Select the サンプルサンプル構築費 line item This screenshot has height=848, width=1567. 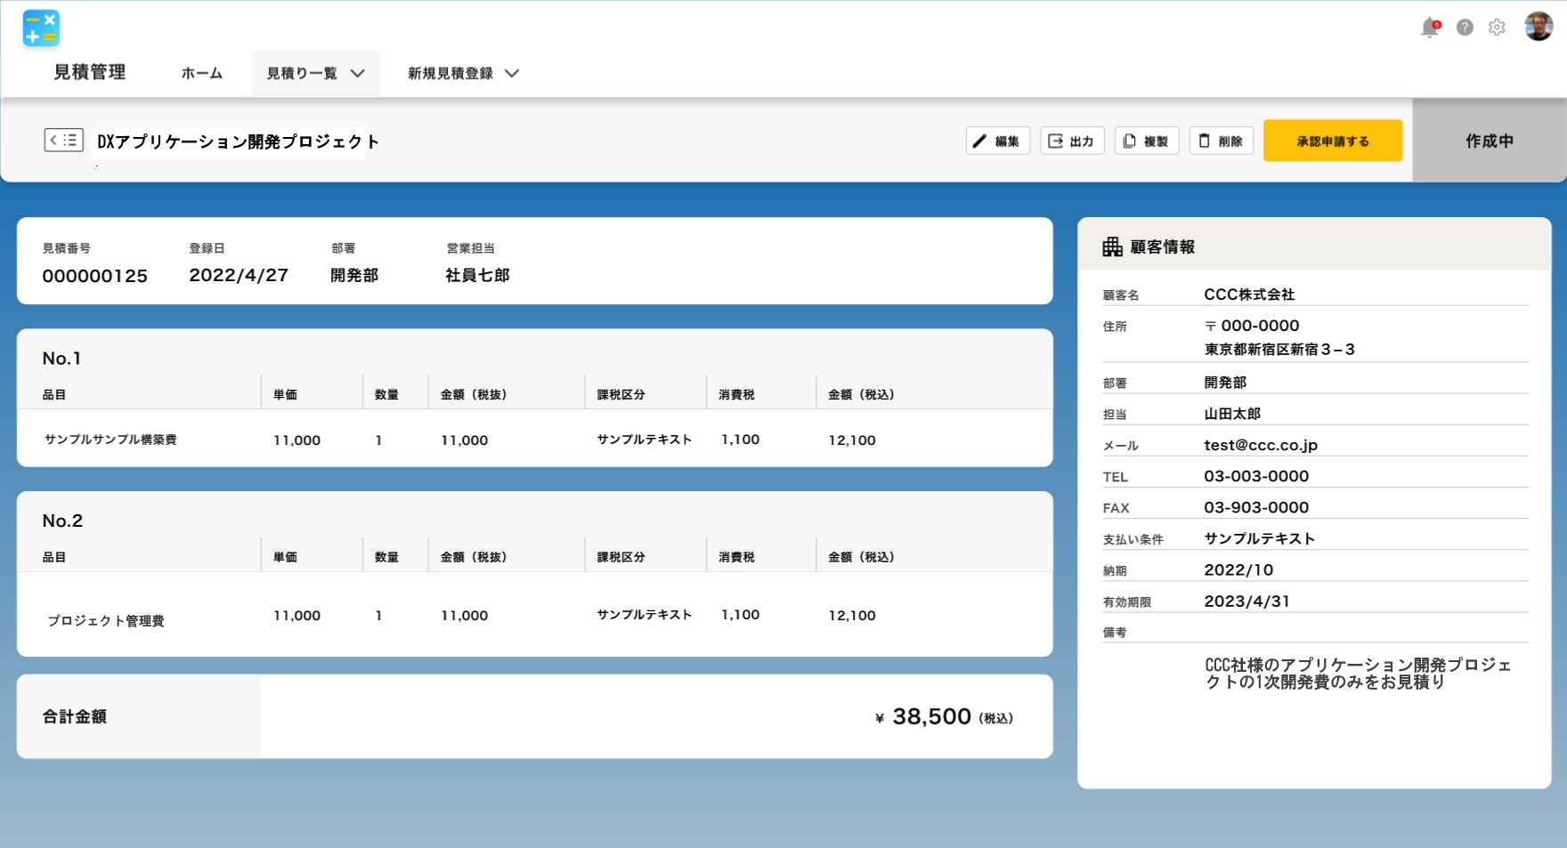tap(112, 439)
